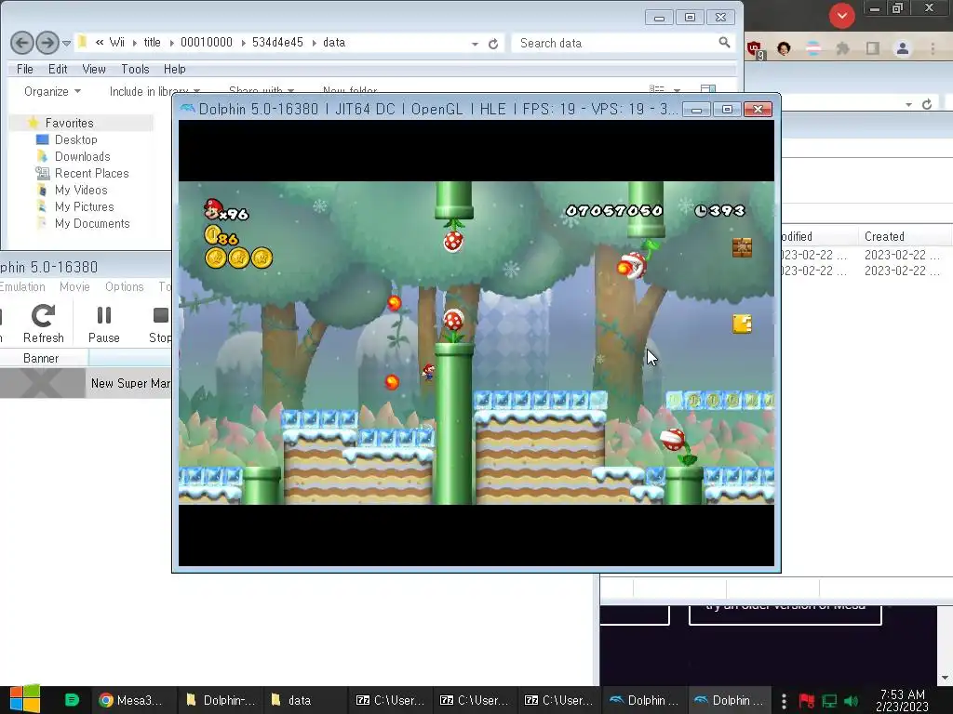Click the network monitor tray icon

tap(829, 701)
